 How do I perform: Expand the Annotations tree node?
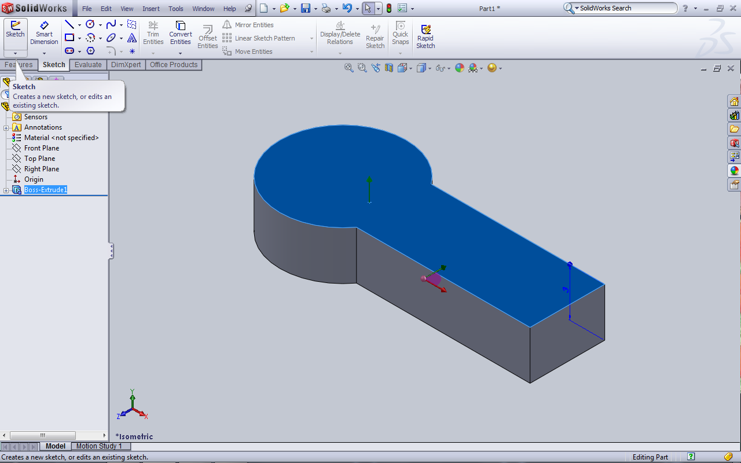point(6,128)
